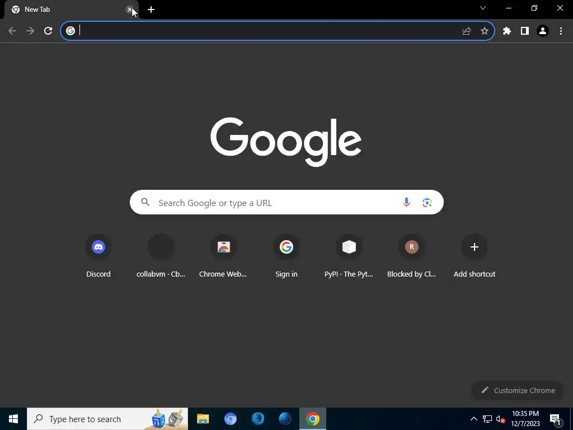The image size is (573, 430).
Task: Open the Chrome three-dot menu
Action: (x=561, y=31)
